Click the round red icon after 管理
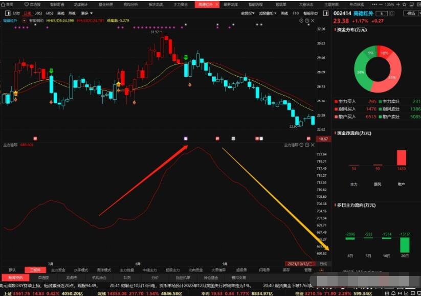 [x=322, y=270]
